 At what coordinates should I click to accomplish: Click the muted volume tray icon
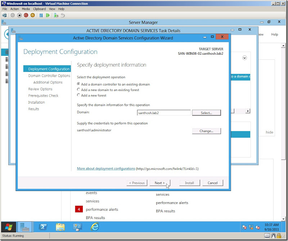257,227
